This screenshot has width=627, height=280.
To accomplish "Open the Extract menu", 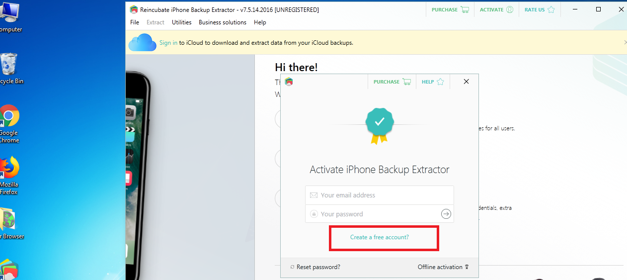I will click(x=156, y=22).
